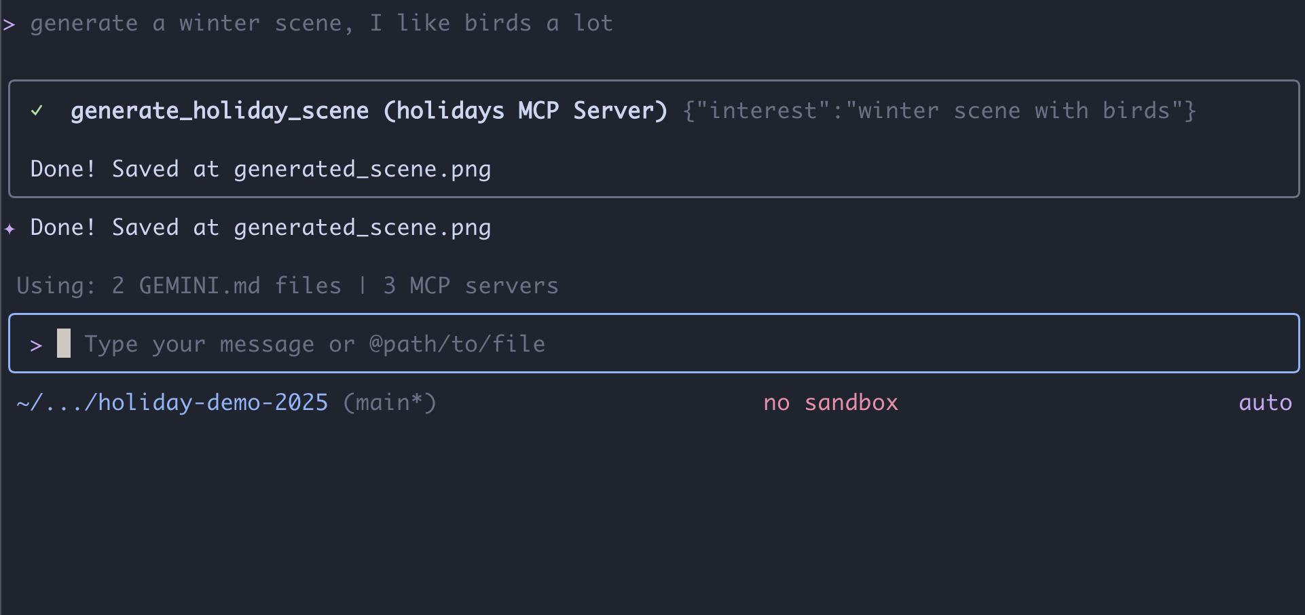Click the "(holidays MCP Server)" label
This screenshot has height=615, width=1305.
[525, 111]
